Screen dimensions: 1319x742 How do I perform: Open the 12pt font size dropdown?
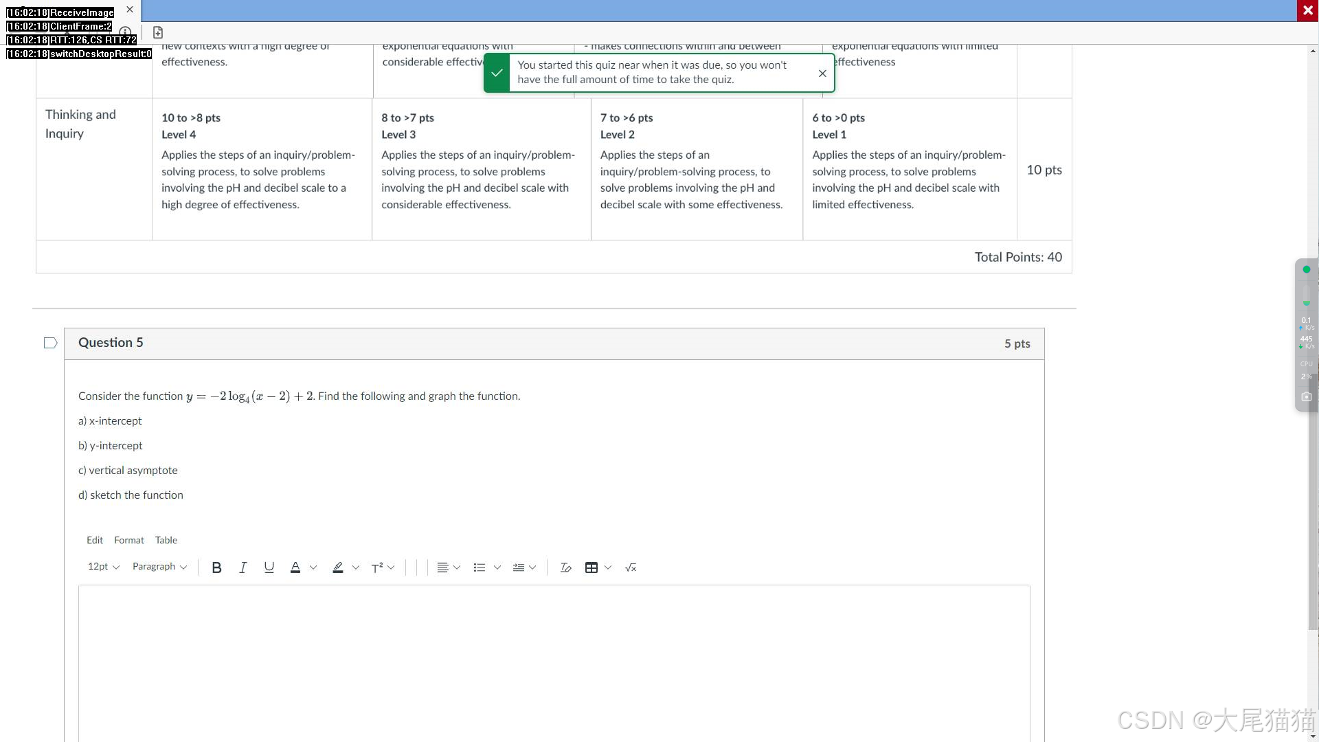click(103, 567)
